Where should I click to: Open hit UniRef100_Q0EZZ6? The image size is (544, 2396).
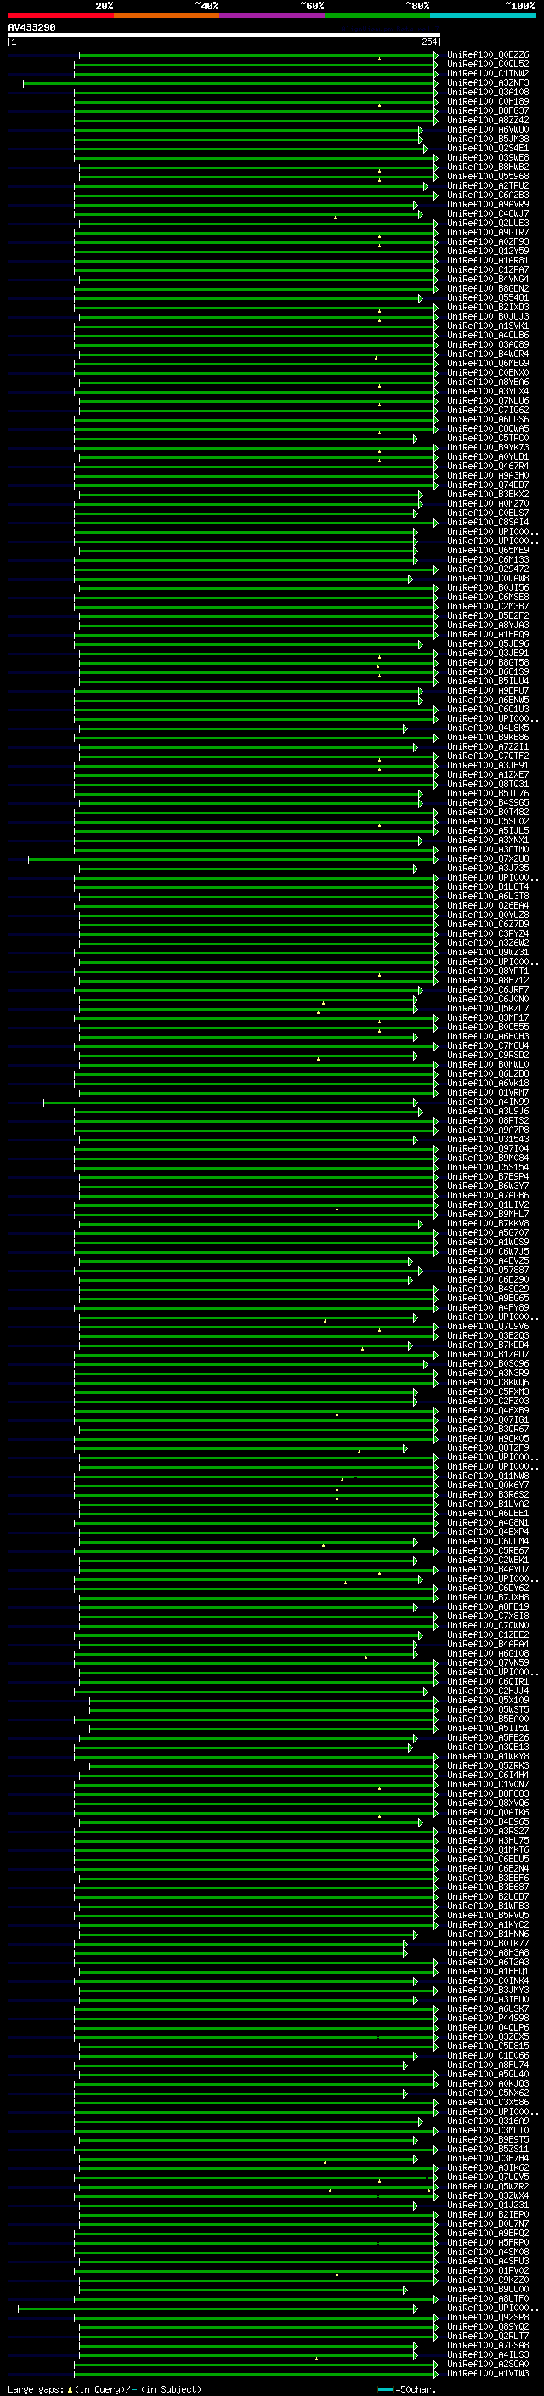(x=487, y=55)
